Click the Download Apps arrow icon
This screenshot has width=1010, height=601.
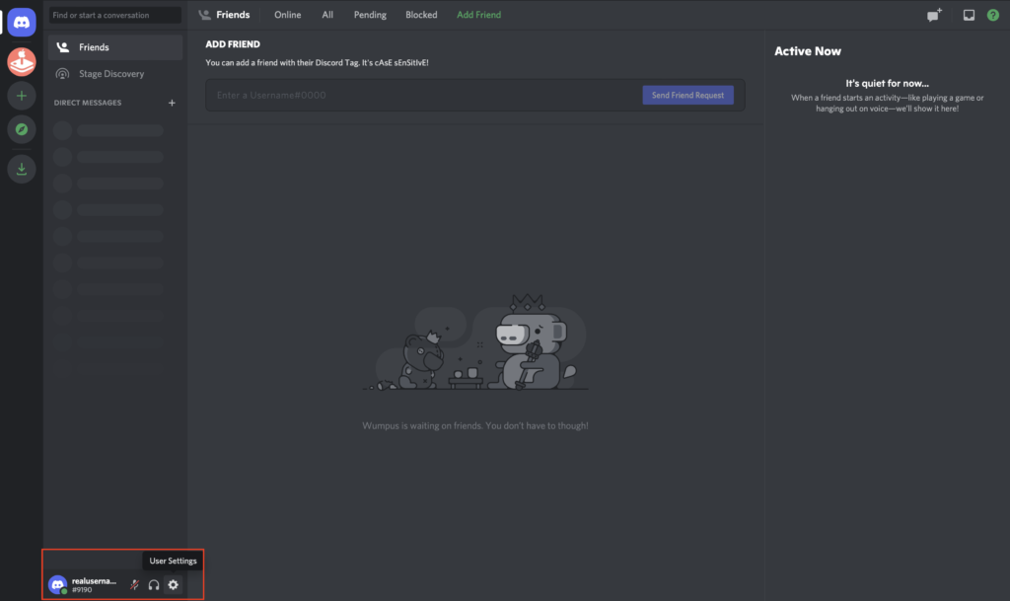pyautogui.click(x=22, y=169)
